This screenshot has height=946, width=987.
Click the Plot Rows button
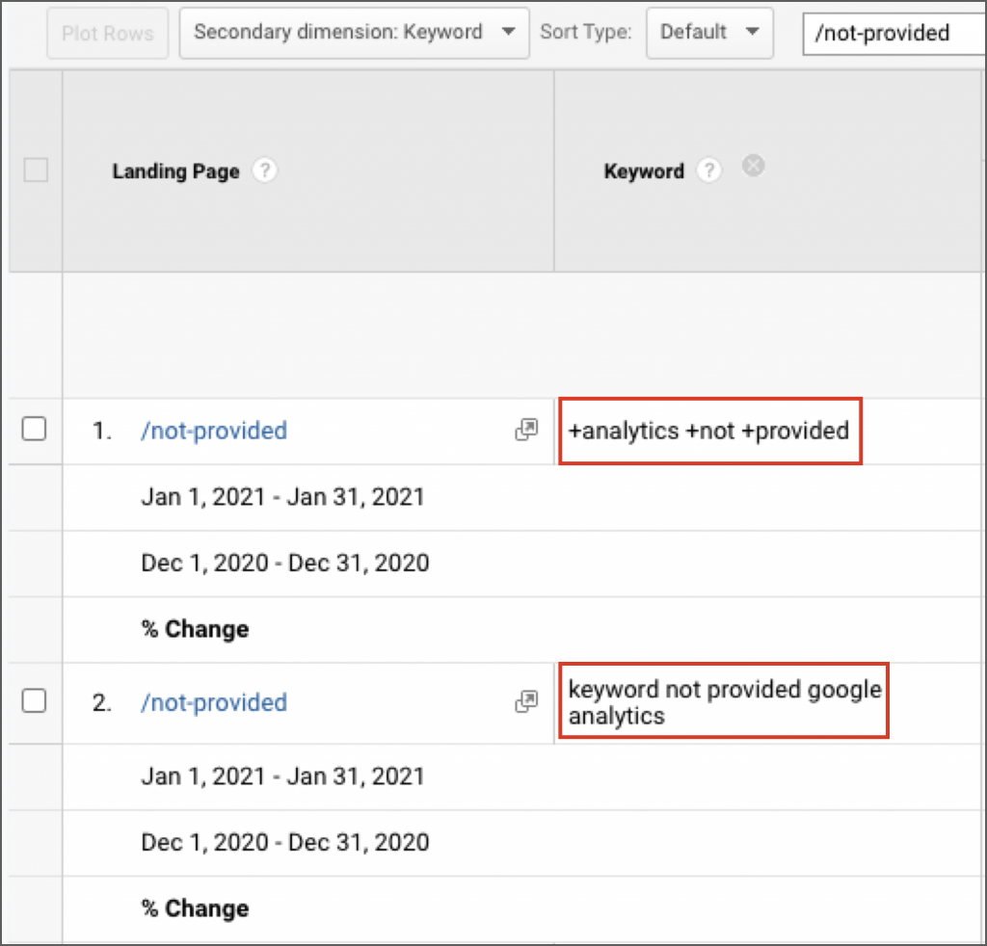point(108,34)
